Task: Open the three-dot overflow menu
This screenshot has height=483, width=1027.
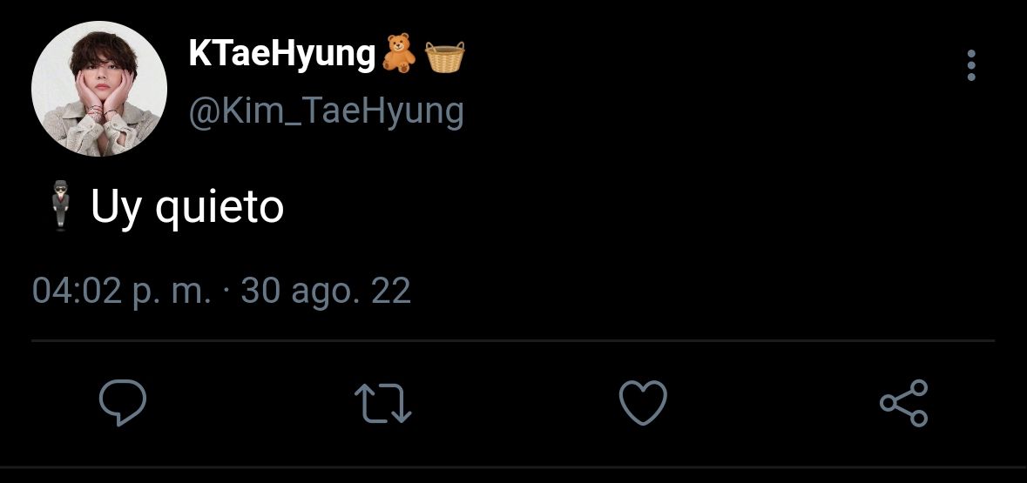Action: click(x=971, y=65)
